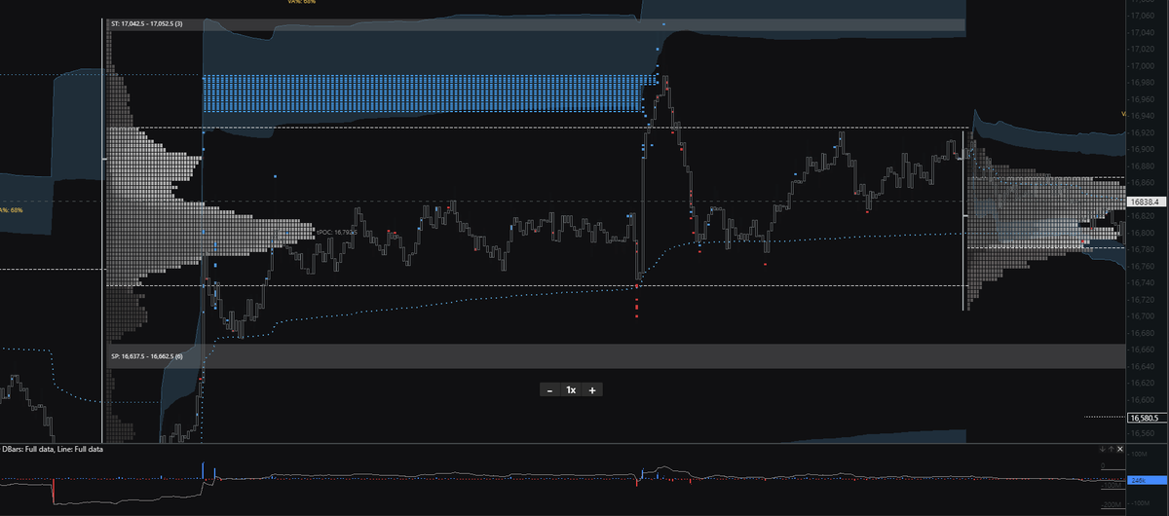Click the 16,600 price axis label
The height and width of the screenshot is (516, 1169).
click(x=1143, y=399)
